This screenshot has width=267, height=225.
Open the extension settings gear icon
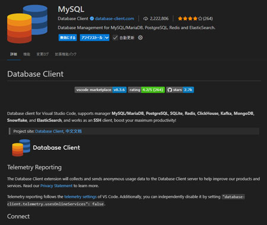tap(140, 37)
